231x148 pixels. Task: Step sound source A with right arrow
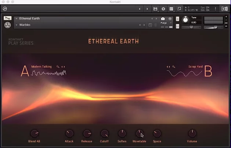coord(64,67)
